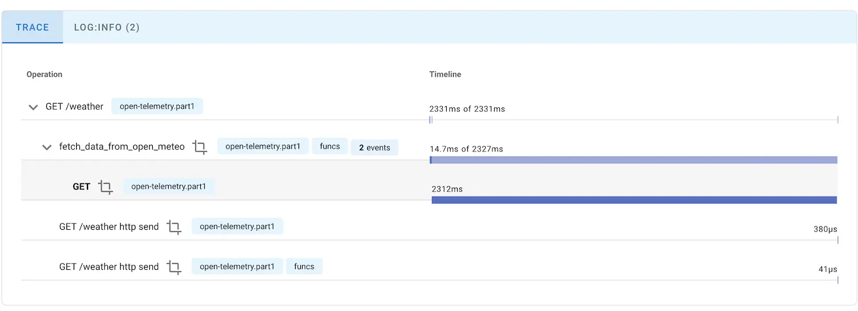
Task: Click funcs tag on the 41µs http send row
Action: coord(304,266)
